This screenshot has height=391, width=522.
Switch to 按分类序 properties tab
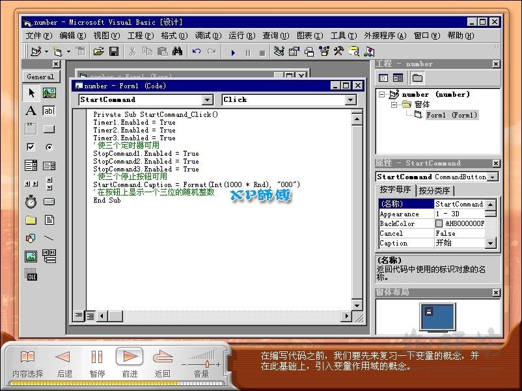(434, 191)
